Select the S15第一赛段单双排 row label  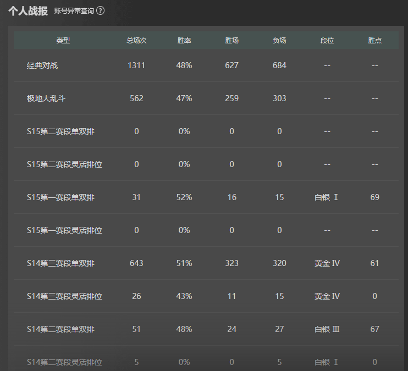[x=60, y=197]
